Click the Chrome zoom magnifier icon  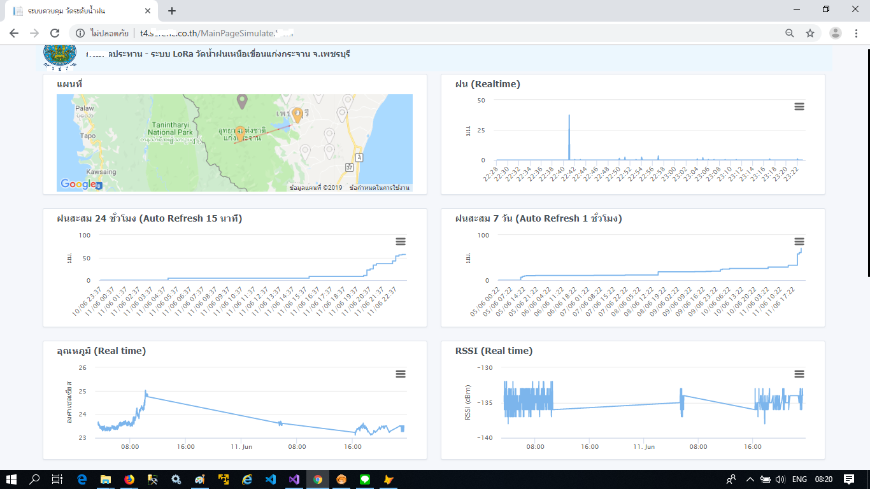tap(790, 33)
